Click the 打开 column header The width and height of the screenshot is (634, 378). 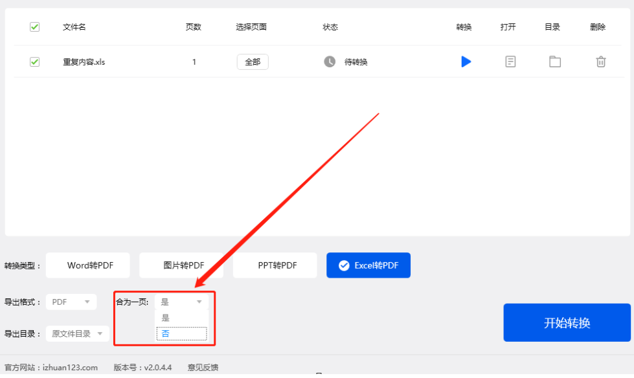508,27
